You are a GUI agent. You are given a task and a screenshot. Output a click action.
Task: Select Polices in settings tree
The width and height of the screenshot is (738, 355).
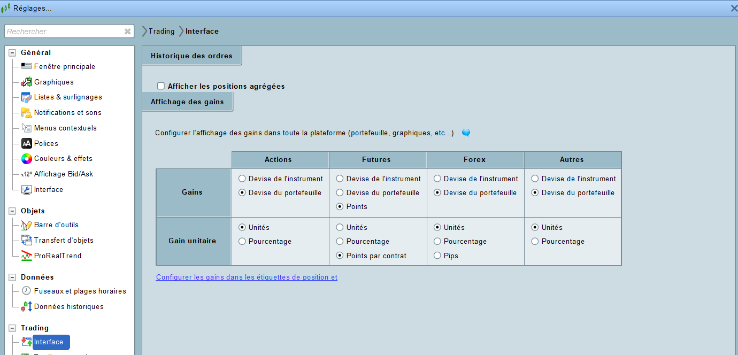coord(46,143)
